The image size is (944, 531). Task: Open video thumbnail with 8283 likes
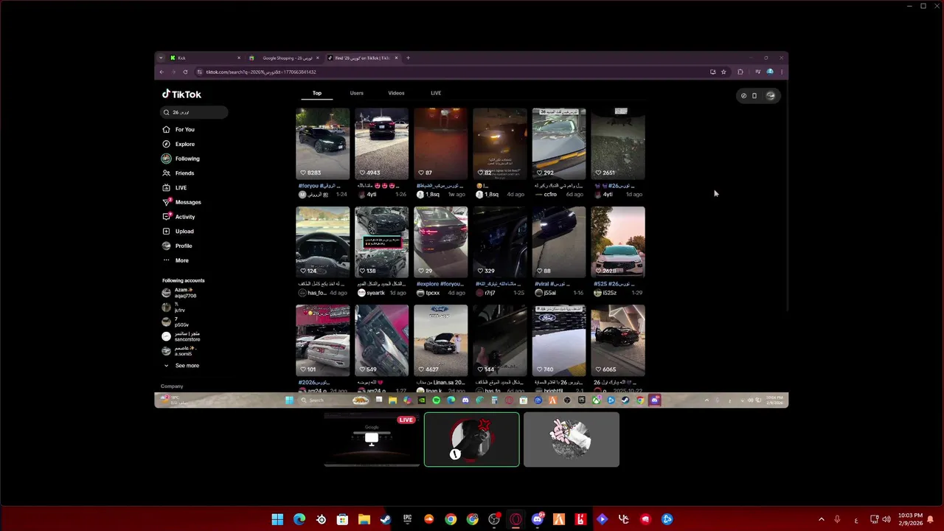pyautogui.click(x=323, y=144)
